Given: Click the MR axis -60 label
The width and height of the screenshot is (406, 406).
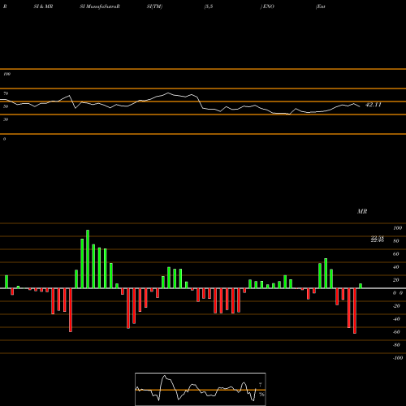Looking at the screenshot, I should point(396,332).
